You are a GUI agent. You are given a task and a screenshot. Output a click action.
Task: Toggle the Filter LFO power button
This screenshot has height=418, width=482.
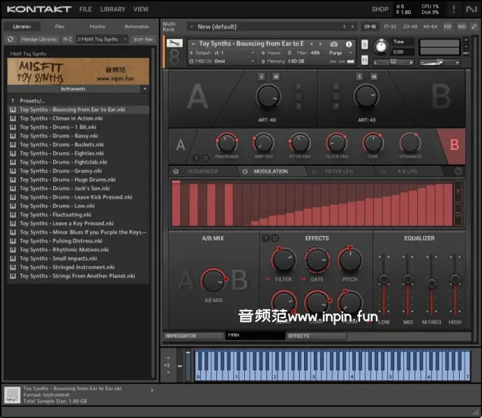(x=314, y=171)
